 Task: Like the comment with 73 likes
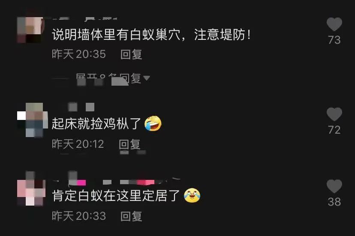point(334,24)
